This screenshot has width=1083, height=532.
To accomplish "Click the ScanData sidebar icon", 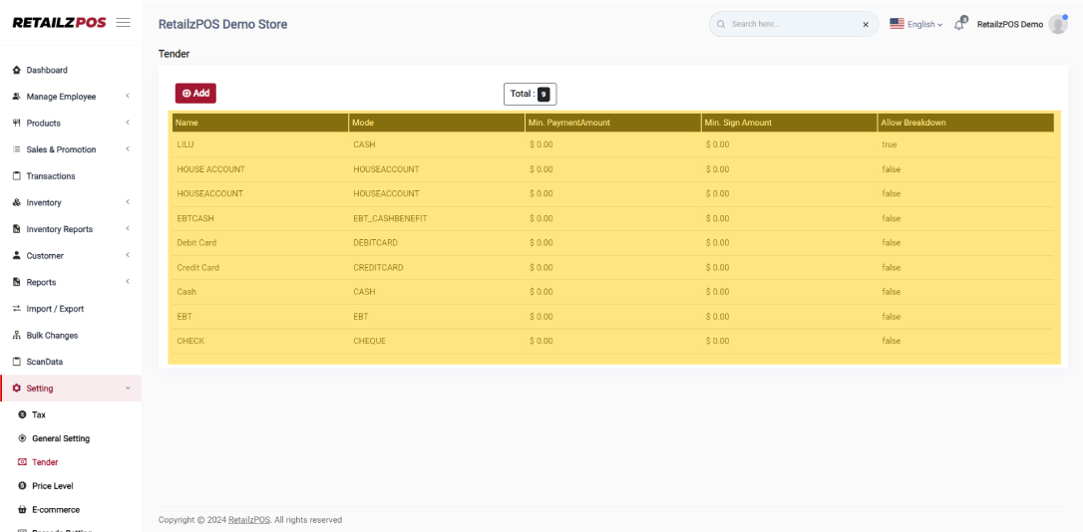I will point(16,362).
